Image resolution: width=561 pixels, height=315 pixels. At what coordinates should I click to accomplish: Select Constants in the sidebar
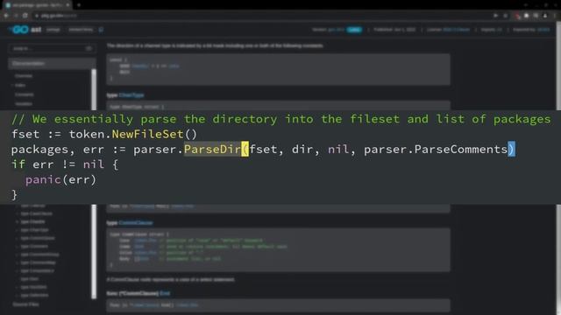(24, 94)
